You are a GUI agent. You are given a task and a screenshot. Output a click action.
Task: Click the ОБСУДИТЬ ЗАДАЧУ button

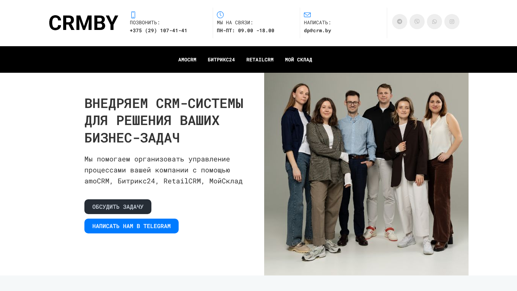(x=118, y=207)
